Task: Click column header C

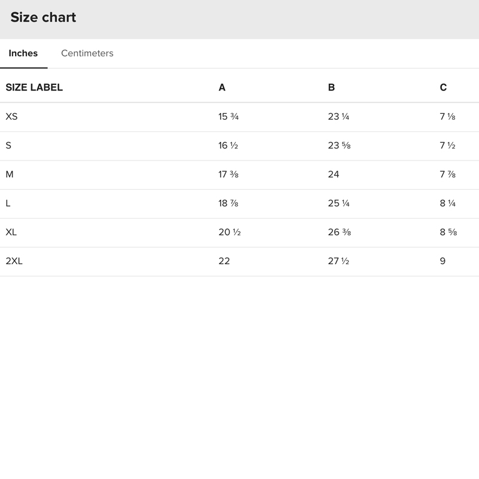Action: (x=443, y=87)
